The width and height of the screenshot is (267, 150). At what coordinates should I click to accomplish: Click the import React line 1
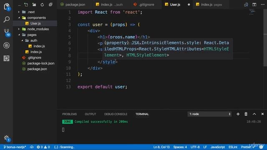point(110,12)
